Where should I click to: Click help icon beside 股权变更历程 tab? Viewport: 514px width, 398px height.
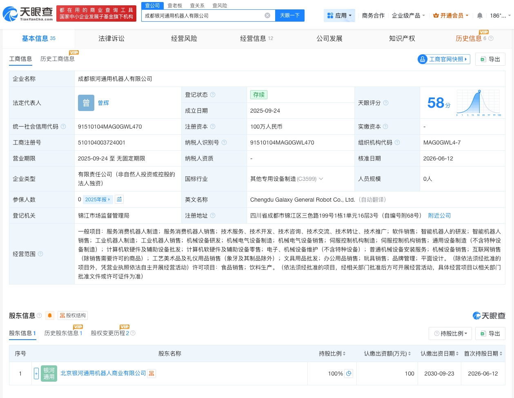pyautogui.click(x=133, y=333)
